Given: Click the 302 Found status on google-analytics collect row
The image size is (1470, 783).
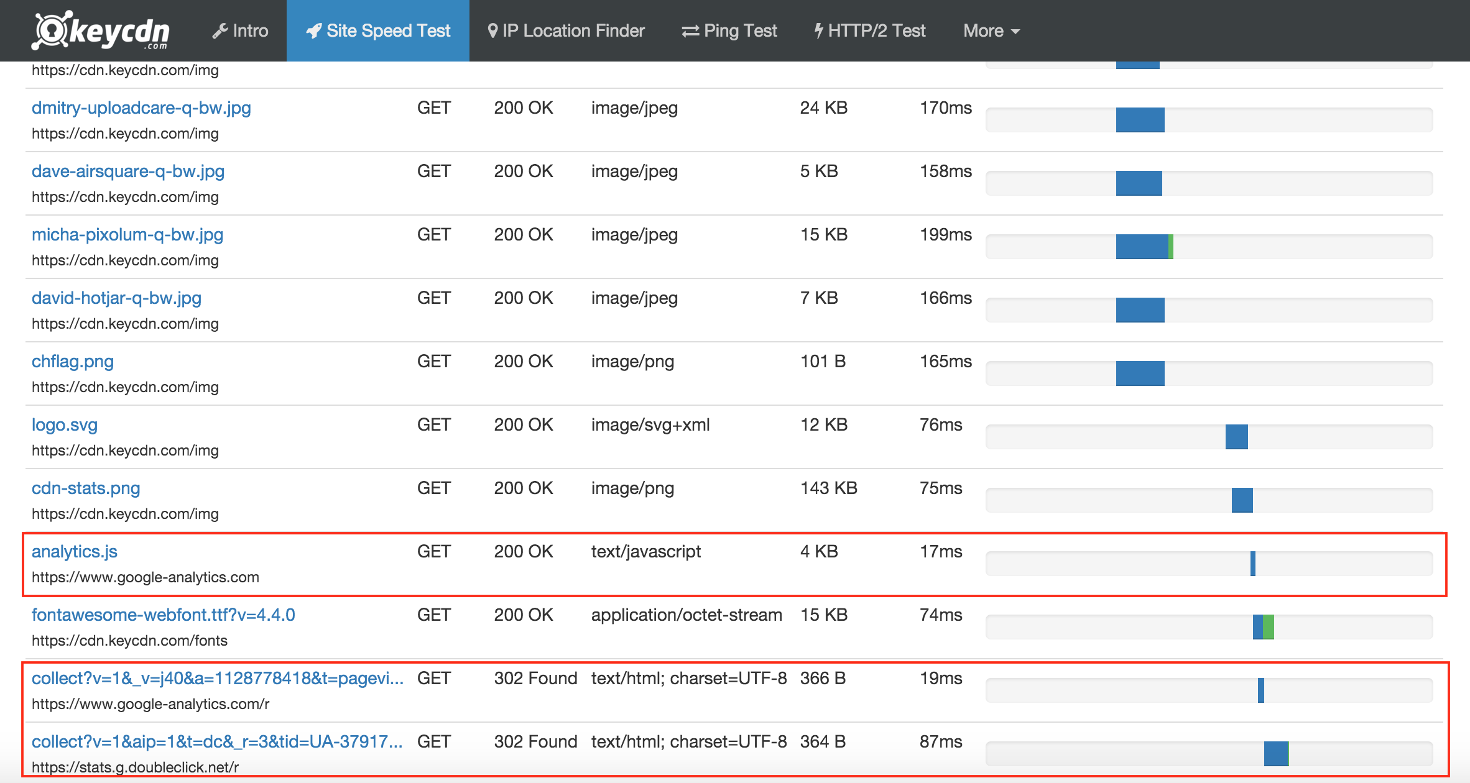Looking at the screenshot, I should coord(535,679).
